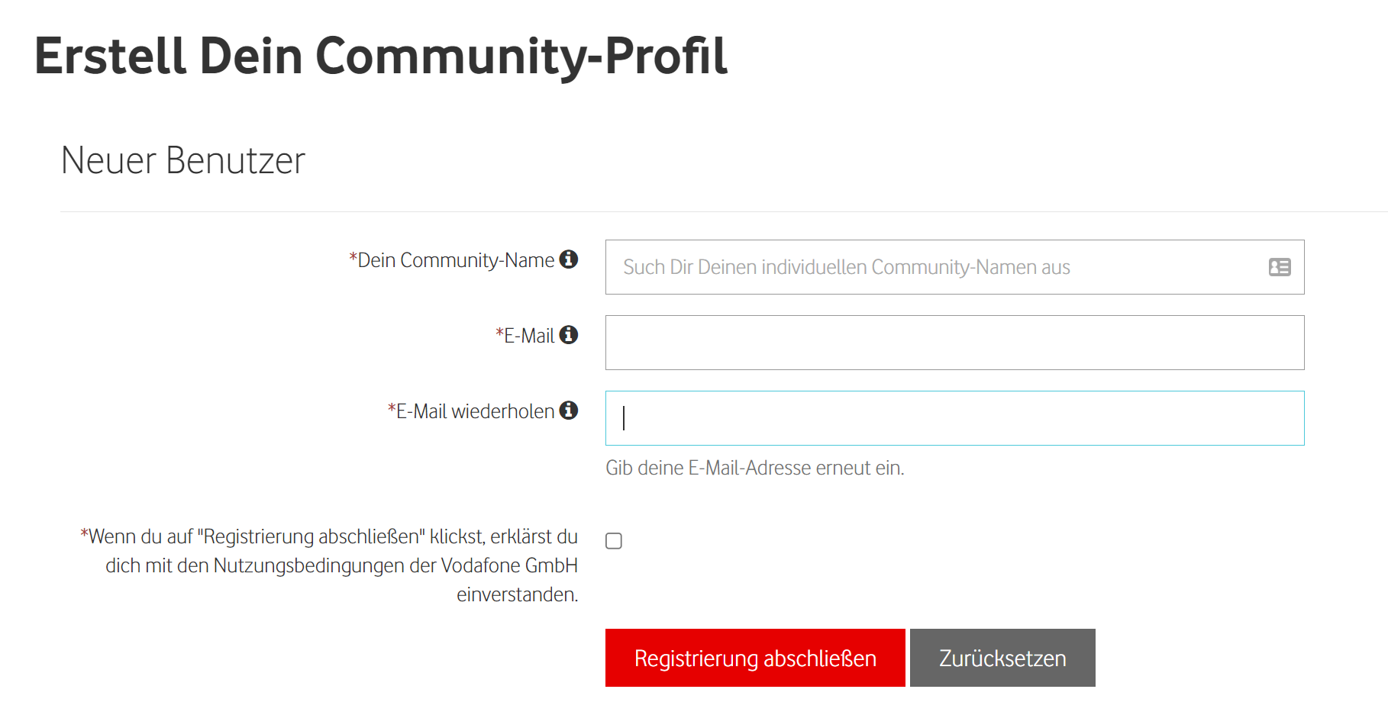Click the red asterisk before Dein Community-Name
Screen dimensions: 1388x715
point(353,258)
